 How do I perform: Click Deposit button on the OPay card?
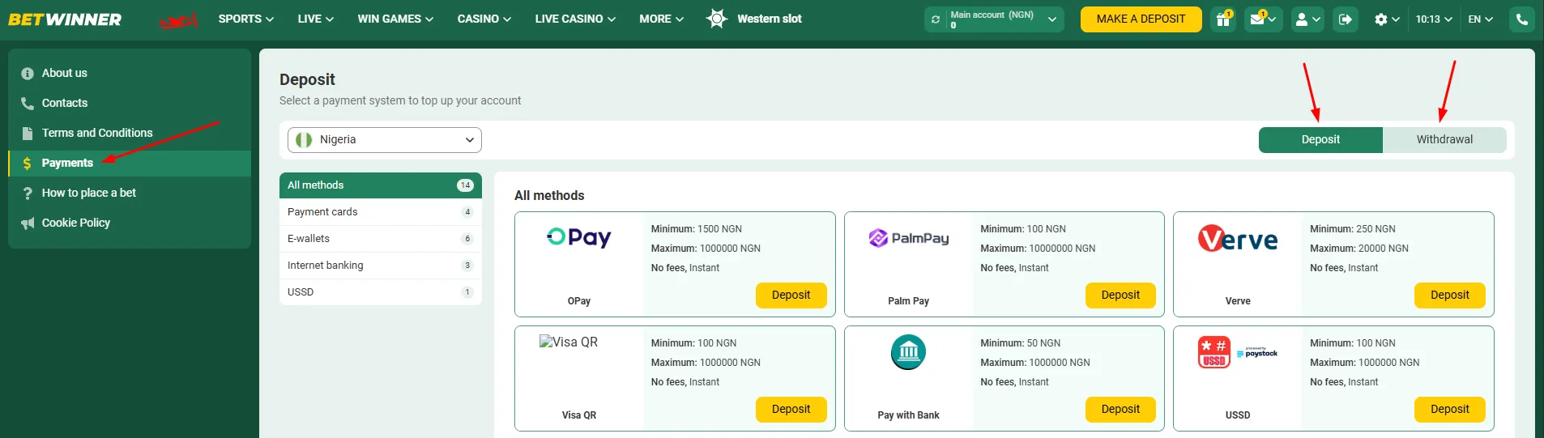pos(791,296)
